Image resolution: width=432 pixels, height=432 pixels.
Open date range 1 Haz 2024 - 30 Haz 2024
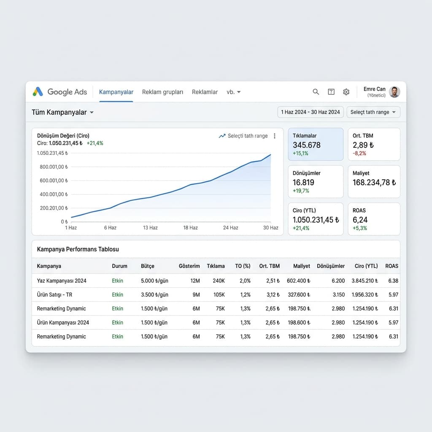[x=310, y=112]
